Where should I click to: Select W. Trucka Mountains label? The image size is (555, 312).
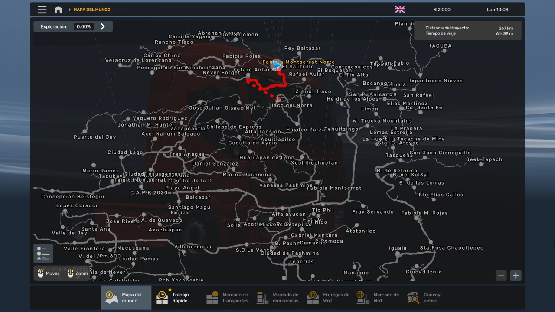point(382,120)
